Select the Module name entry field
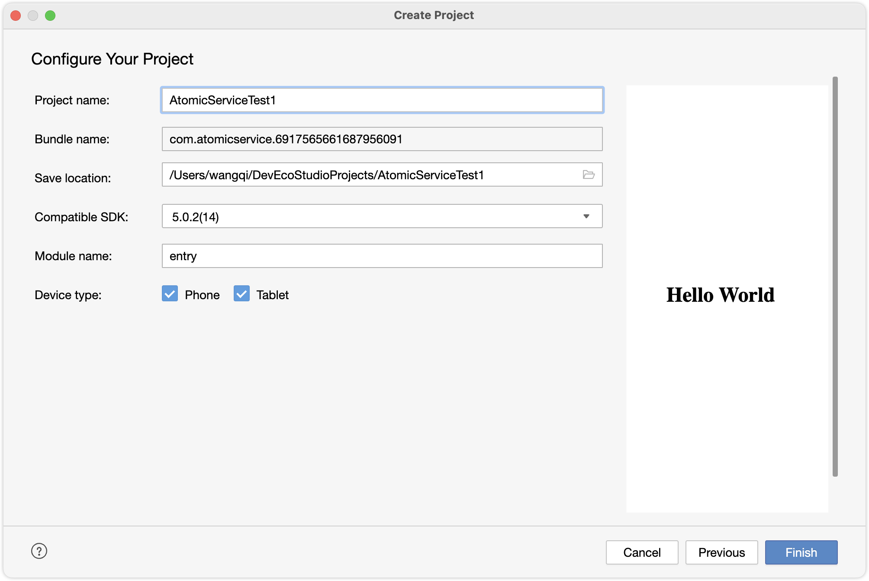This screenshot has height=581, width=869. pyautogui.click(x=382, y=256)
